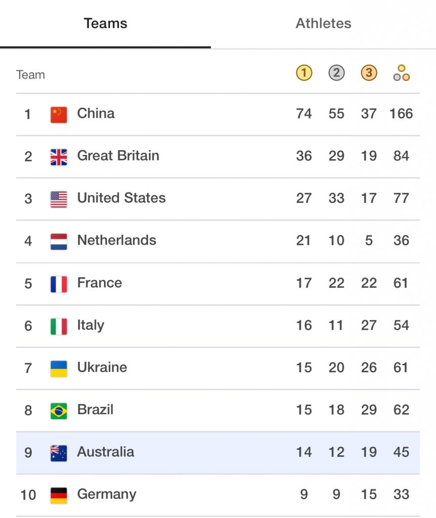Viewport: 436px width, 518px height.
Task: Click the Brazil flag icon
Action: click(x=59, y=411)
